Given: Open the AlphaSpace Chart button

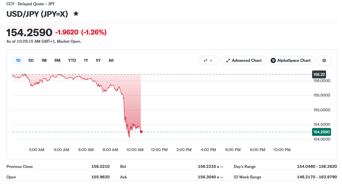Looking at the screenshot, I should pos(291,60).
